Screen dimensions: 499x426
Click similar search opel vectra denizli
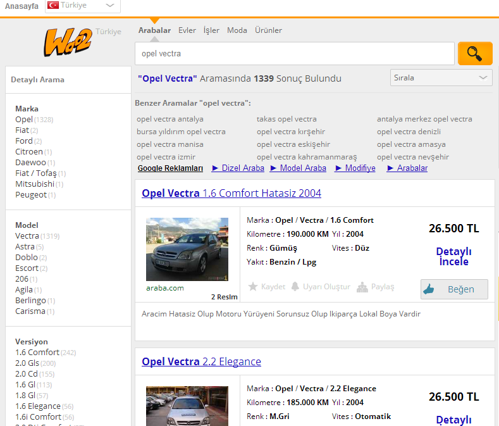[409, 132]
